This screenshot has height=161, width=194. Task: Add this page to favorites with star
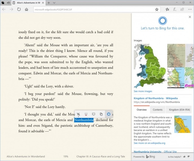click(157, 9)
